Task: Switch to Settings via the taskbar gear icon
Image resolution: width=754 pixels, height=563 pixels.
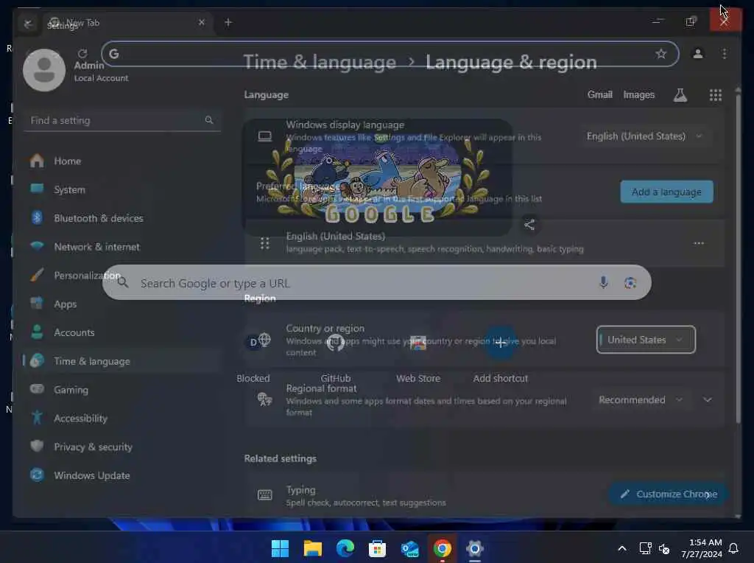Action: (475, 548)
